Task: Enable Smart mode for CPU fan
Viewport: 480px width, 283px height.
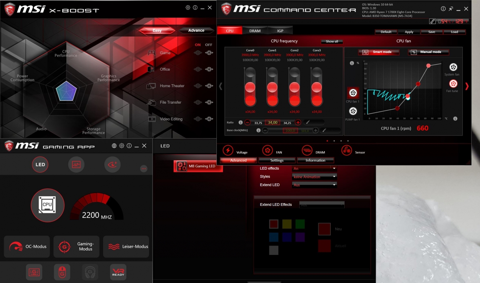Action: pos(378,52)
